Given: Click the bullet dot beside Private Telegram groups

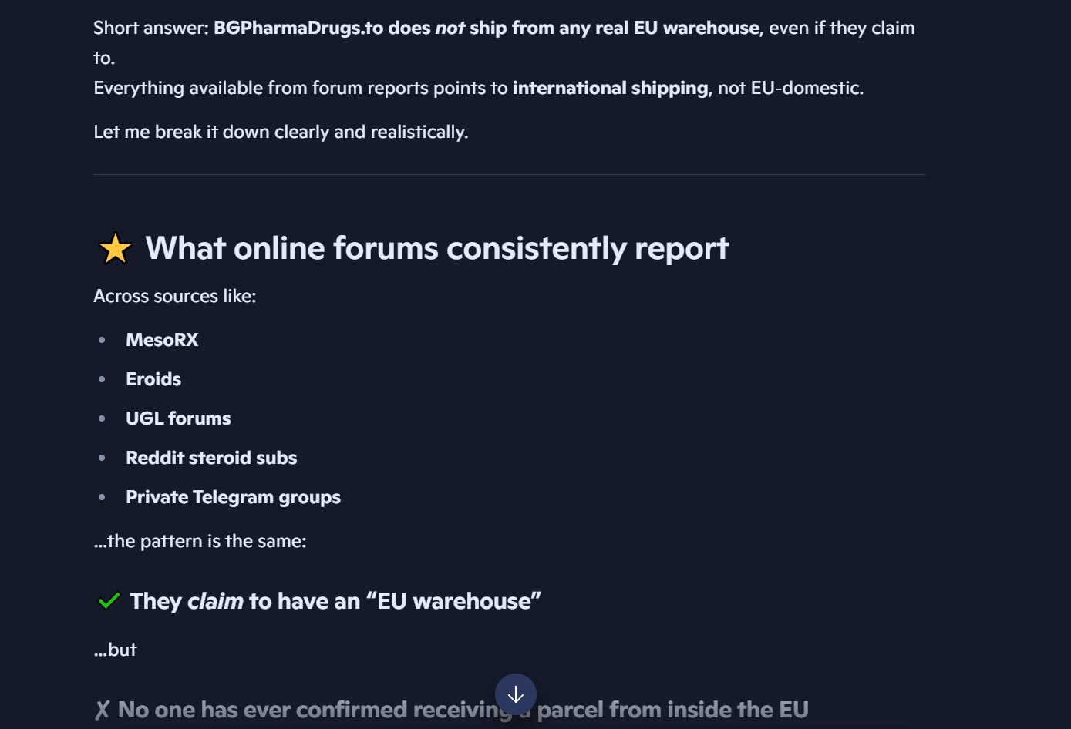Looking at the screenshot, I should pyautogui.click(x=102, y=497).
